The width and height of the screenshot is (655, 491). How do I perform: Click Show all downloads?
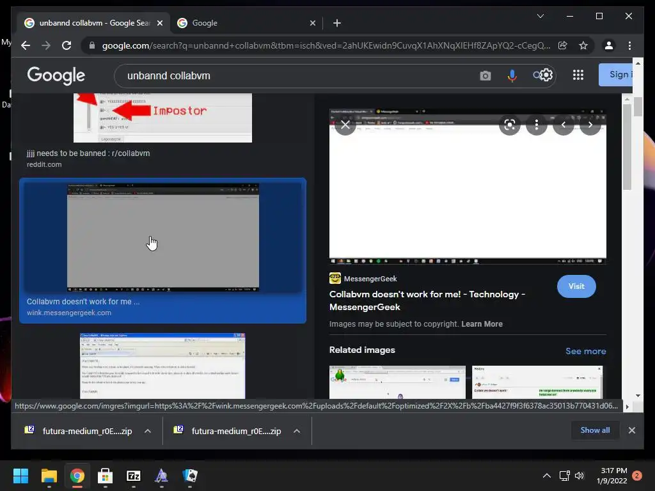point(595,430)
